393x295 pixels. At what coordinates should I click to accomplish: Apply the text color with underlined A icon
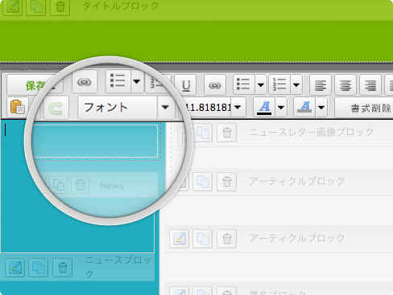tap(264, 107)
